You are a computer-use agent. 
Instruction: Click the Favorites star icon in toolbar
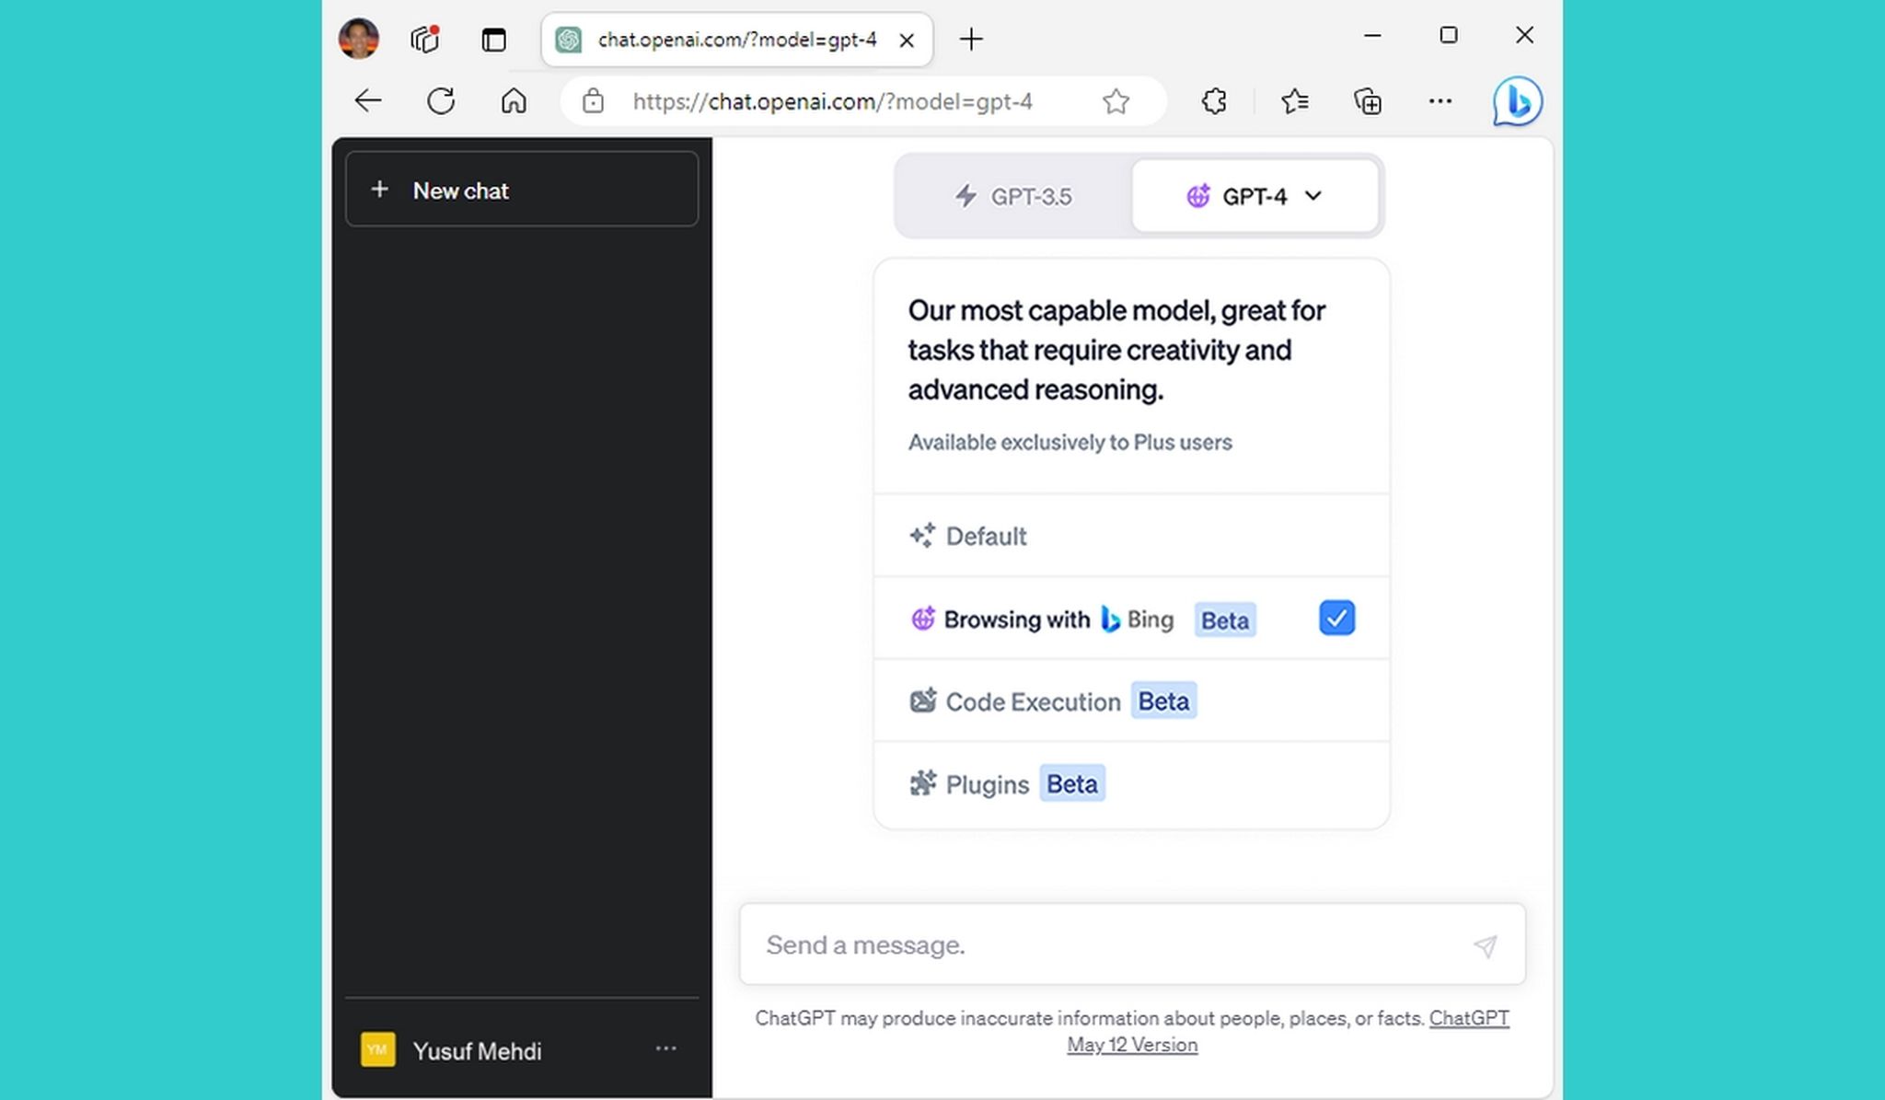pyautogui.click(x=1294, y=101)
